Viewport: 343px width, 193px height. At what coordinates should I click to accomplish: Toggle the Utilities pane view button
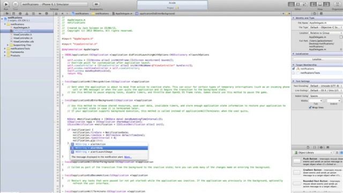[x=326, y=4]
